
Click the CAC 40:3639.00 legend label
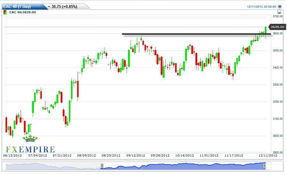(x=22, y=12)
